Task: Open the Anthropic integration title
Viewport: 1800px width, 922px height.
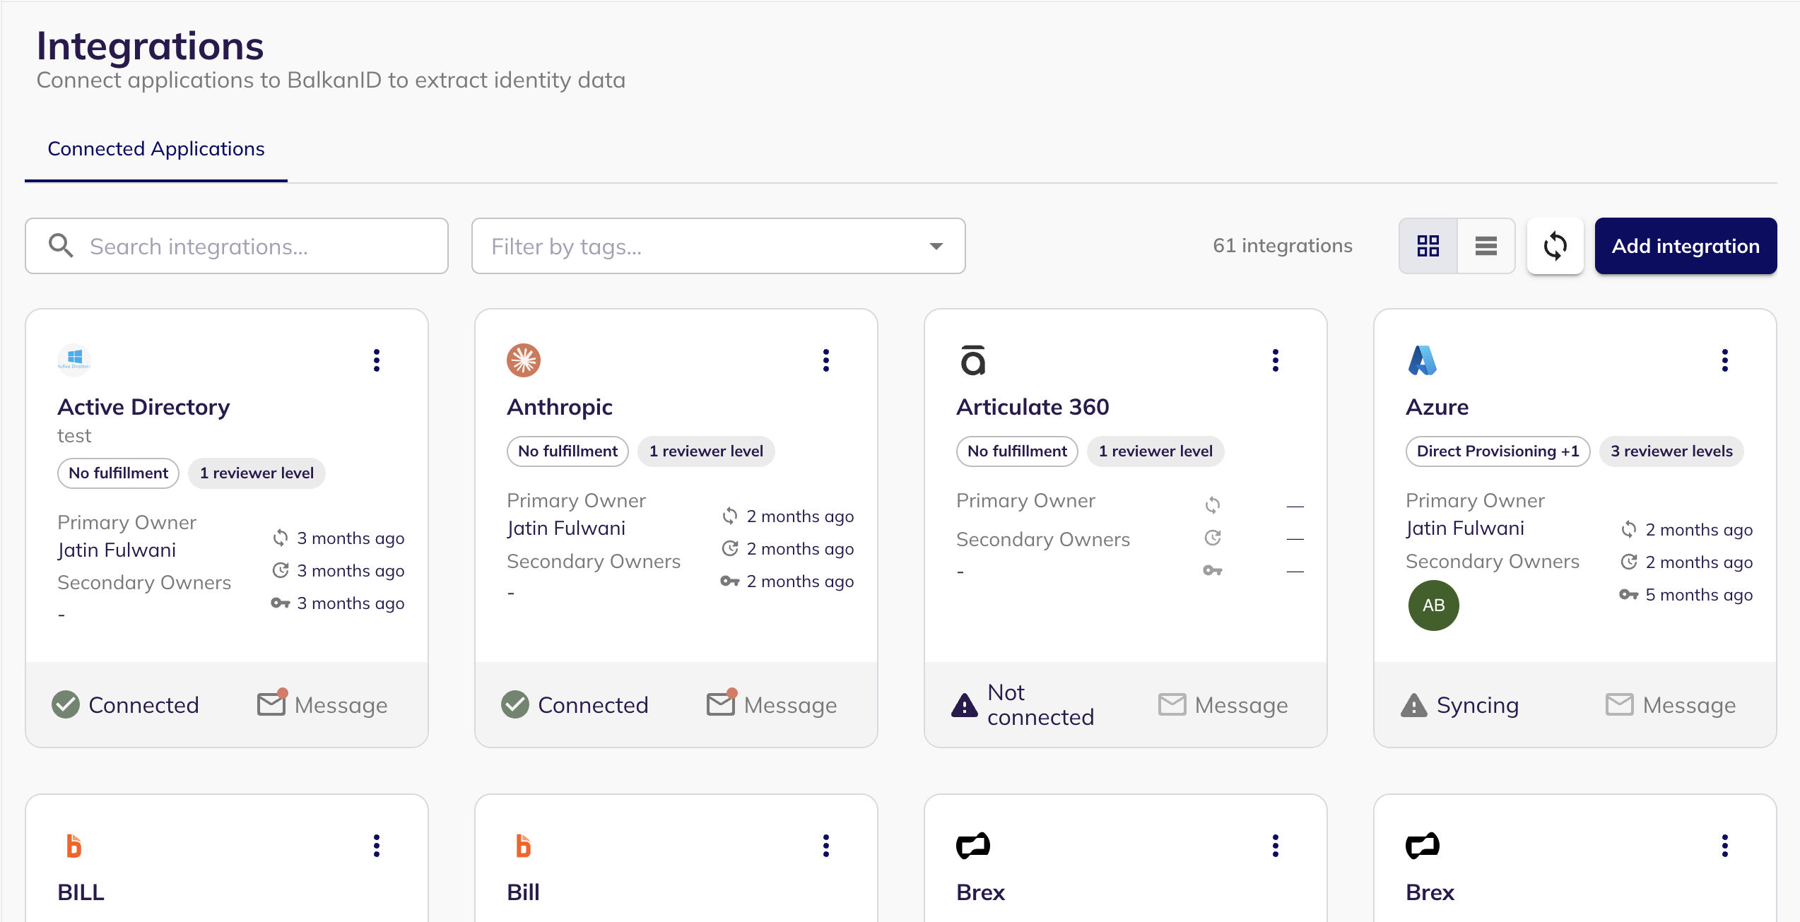Action: (560, 407)
